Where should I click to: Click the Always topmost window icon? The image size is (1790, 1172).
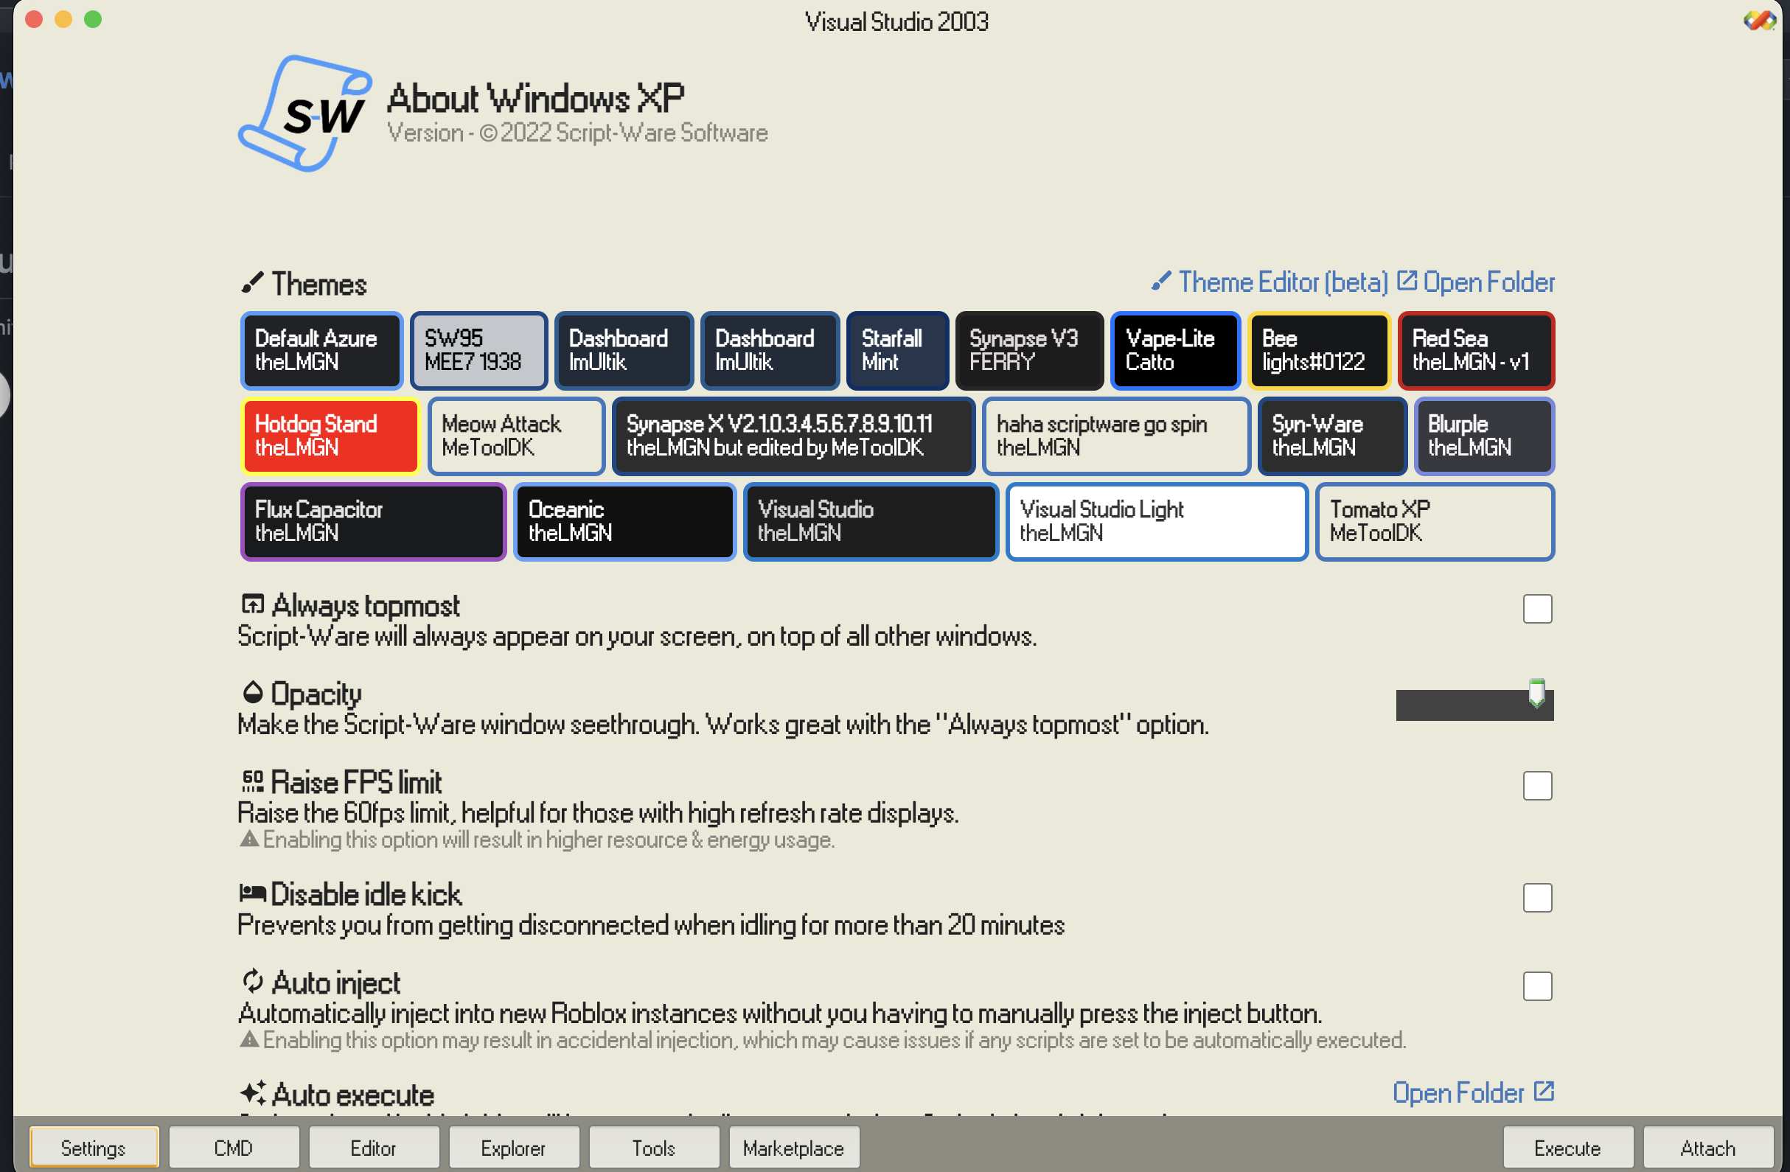click(x=252, y=604)
